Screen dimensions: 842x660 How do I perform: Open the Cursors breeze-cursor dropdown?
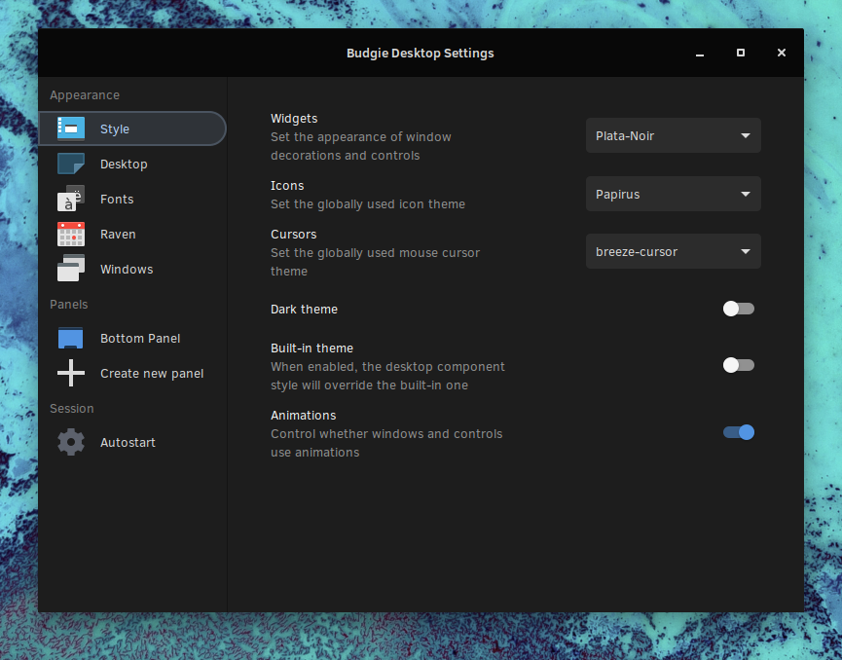click(x=674, y=251)
